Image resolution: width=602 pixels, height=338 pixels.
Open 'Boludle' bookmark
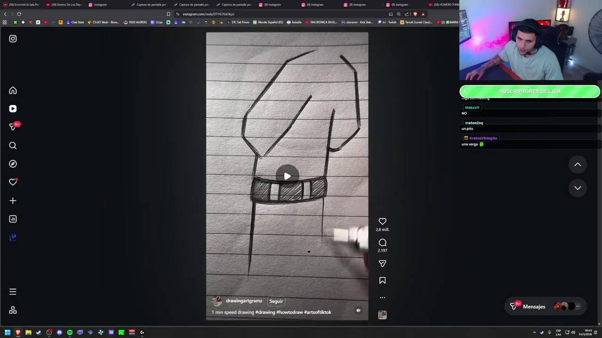pos(294,22)
